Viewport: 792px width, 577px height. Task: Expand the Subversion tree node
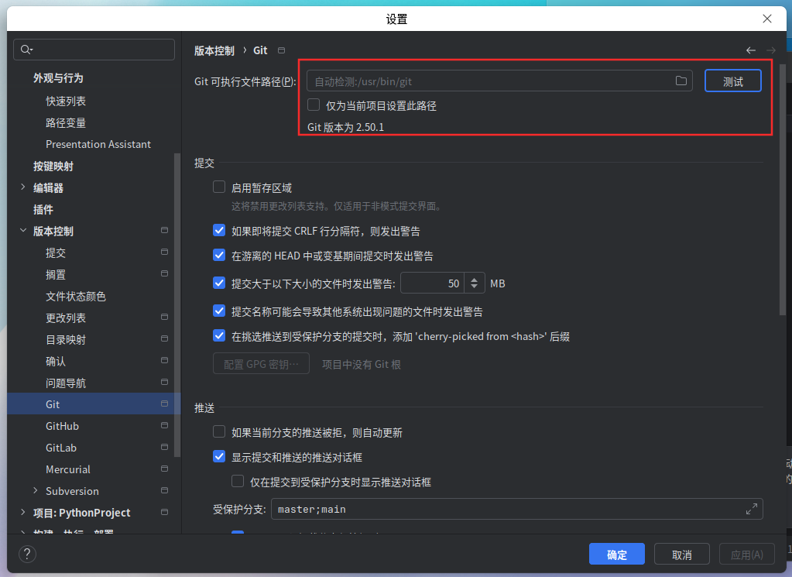(x=35, y=490)
